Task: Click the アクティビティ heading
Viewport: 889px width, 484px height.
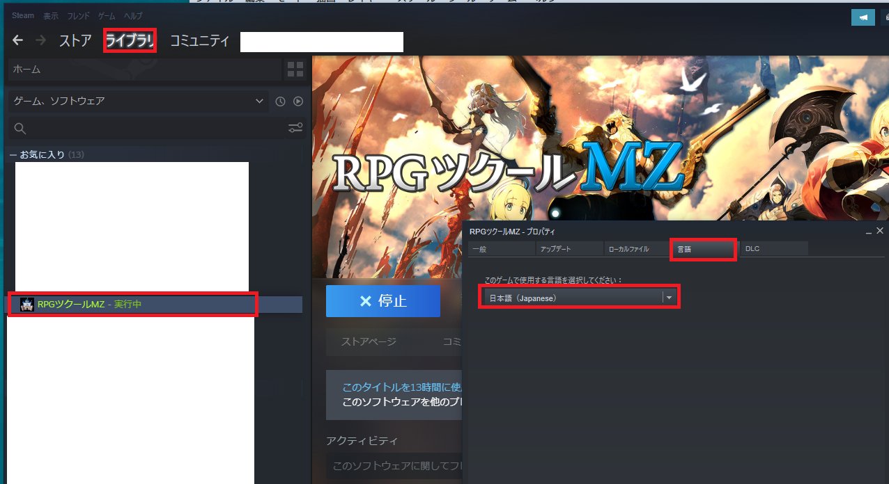Action: point(362,441)
